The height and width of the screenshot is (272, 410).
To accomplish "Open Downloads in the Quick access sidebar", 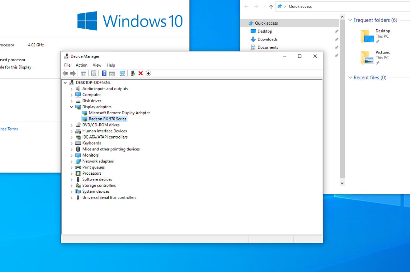I will [267, 39].
